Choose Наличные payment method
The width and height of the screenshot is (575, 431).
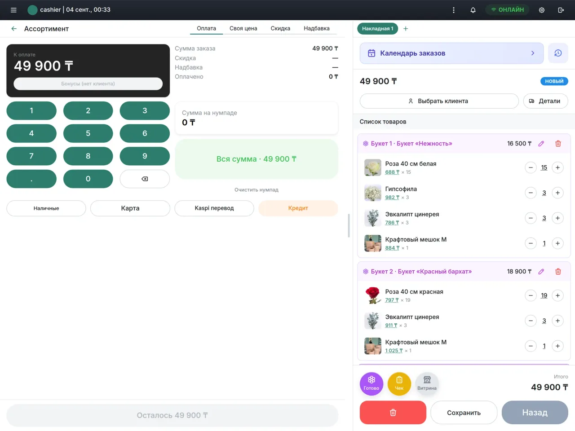point(46,208)
